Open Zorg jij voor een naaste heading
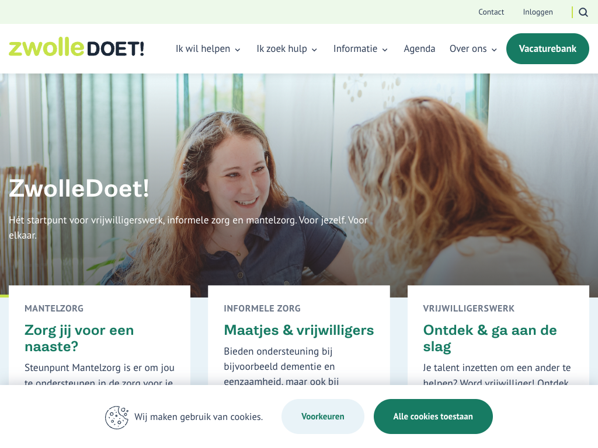Viewport: 598px width, 448px height. [79, 338]
